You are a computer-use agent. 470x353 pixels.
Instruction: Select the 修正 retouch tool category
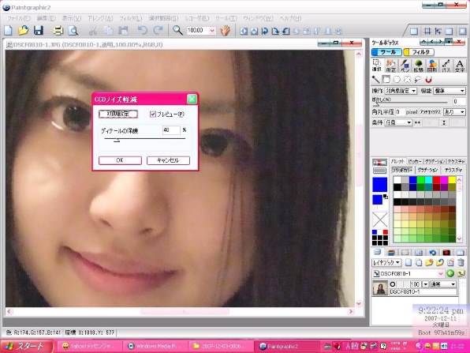[390, 66]
